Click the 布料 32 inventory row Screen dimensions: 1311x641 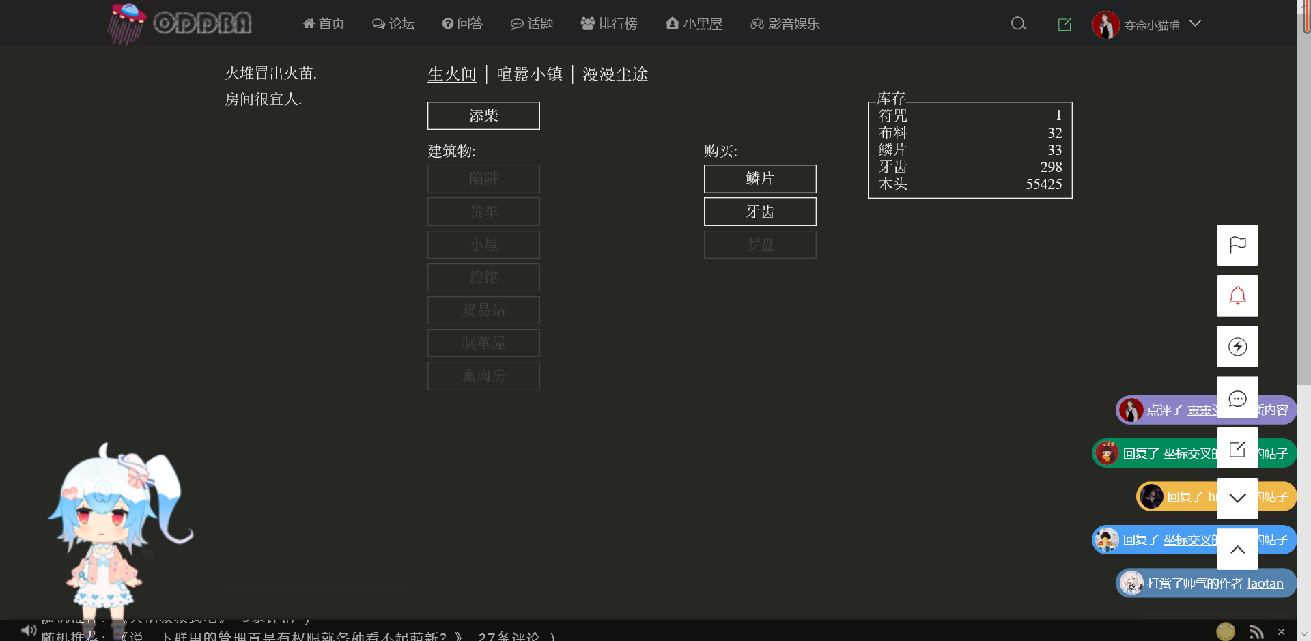pyautogui.click(x=970, y=132)
